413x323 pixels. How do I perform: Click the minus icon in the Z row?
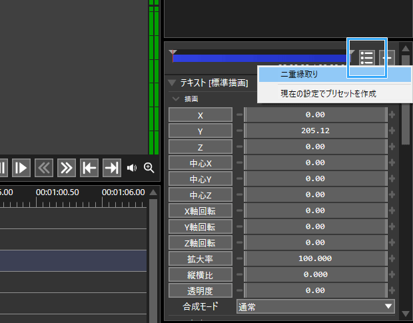pyautogui.click(x=239, y=147)
